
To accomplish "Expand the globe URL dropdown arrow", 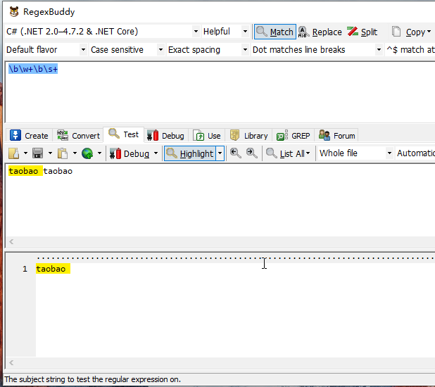I will tap(99, 153).
